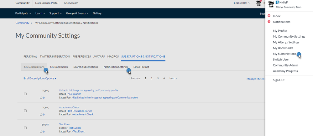Screen dimensions: 313x136
Task: Choose My Subscriptions in user menu
Action: pyautogui.click(x=284, y=54)
